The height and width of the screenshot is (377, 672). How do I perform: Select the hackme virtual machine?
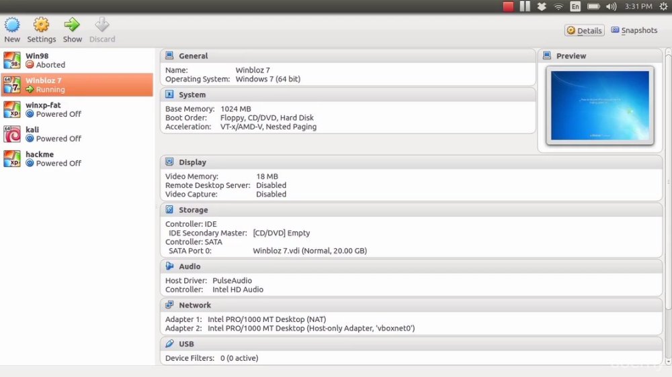(x=77, y=159)
